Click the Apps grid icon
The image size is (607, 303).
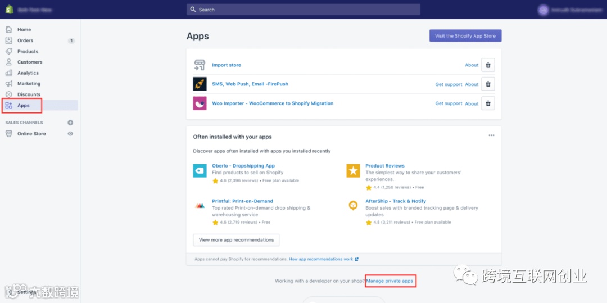pyautogui.click(x=9, y=105)
